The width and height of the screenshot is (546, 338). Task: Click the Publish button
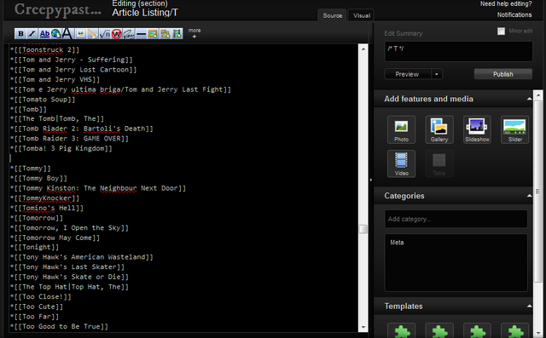coord(502,74)
